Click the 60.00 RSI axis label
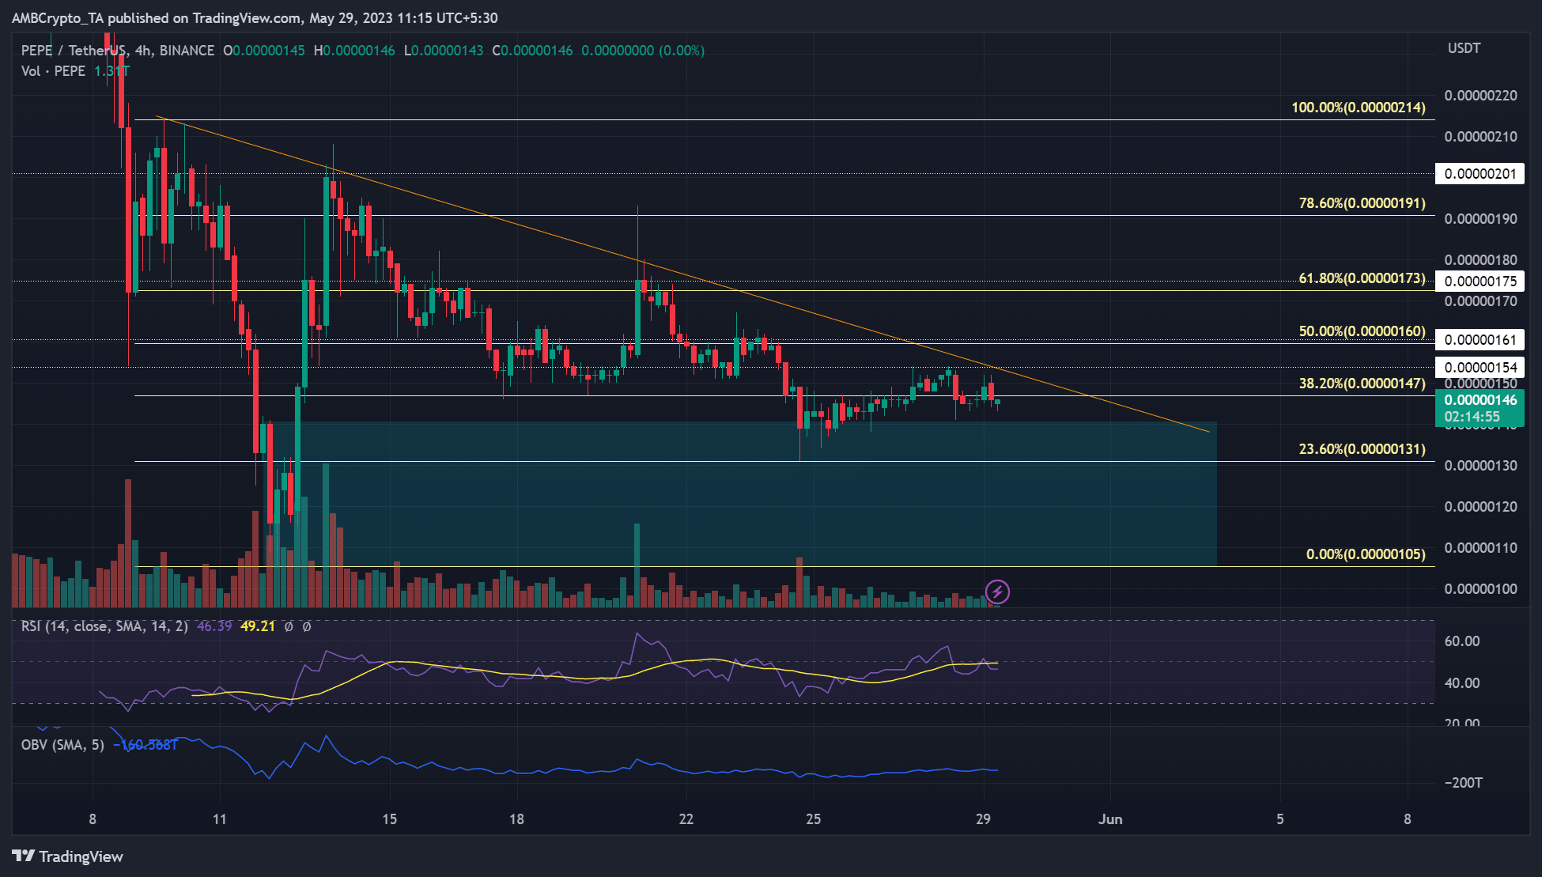 tap(1462, 641)
